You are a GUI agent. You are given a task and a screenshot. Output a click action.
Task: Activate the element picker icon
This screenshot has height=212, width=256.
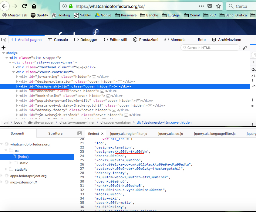[3, 39]
